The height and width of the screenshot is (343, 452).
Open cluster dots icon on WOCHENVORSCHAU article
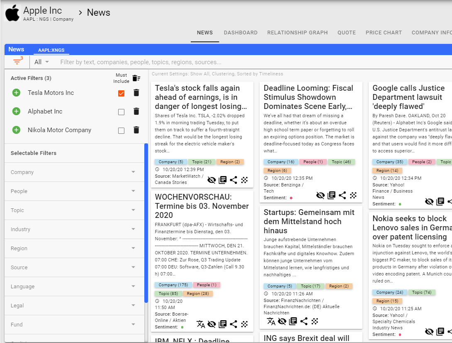pyautogui.click(x=244, y=324)
